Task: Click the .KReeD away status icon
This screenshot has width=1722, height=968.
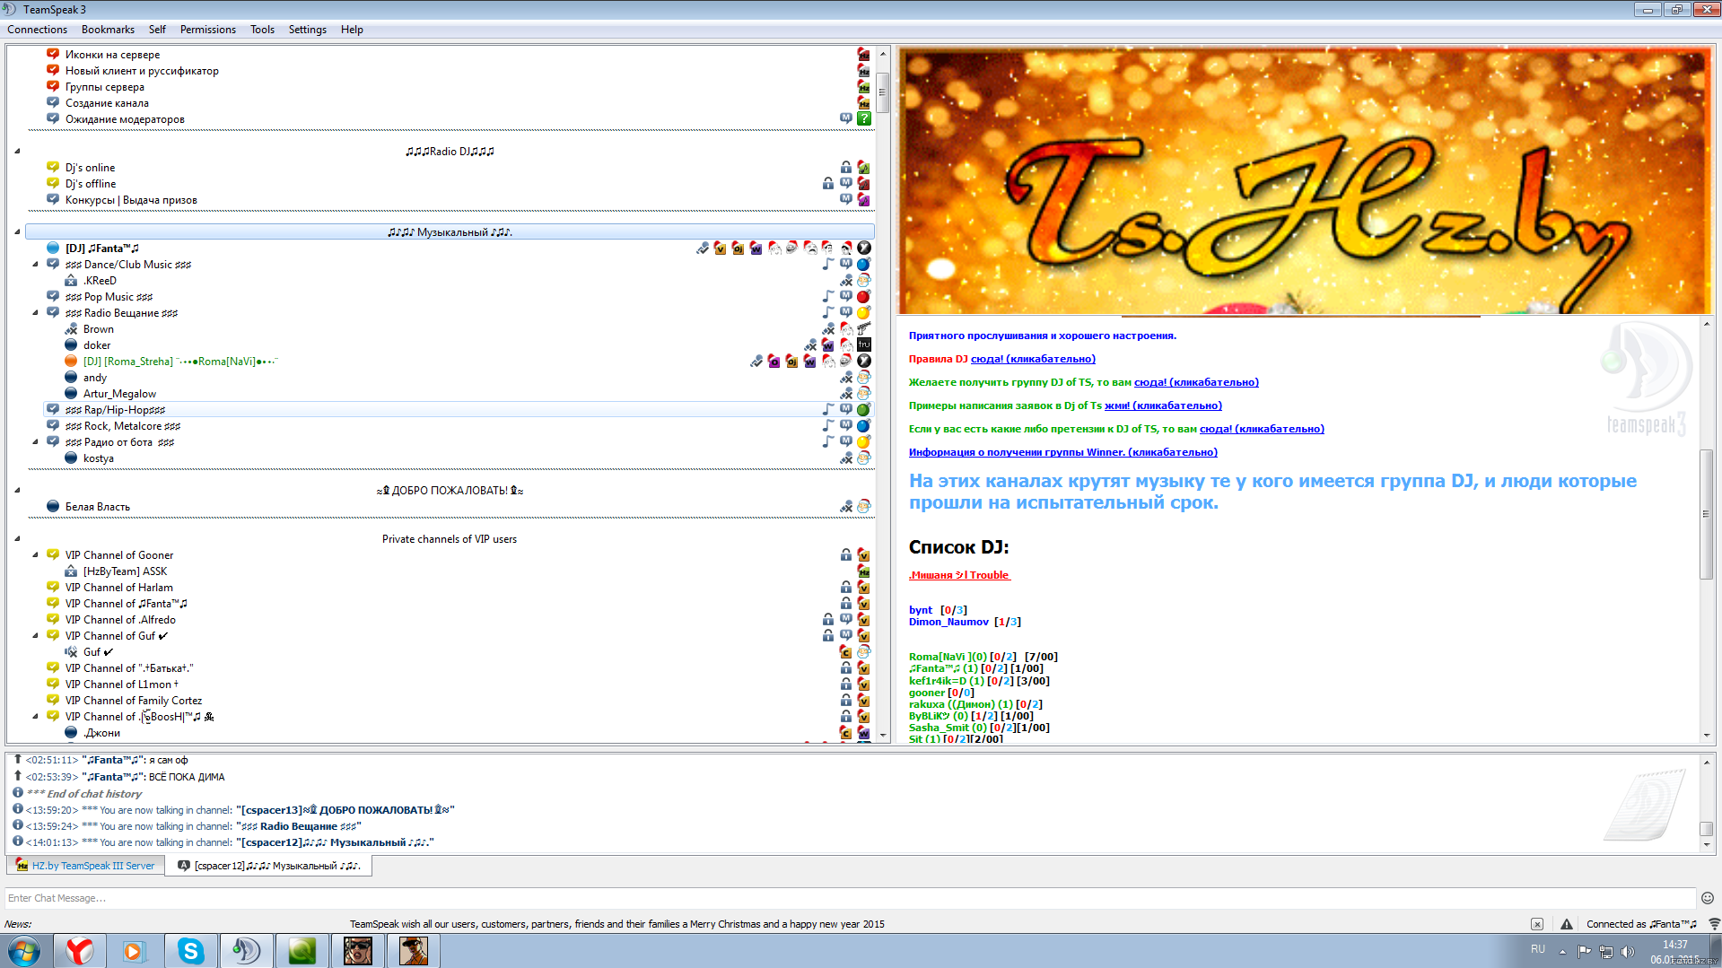Action: 71,281
